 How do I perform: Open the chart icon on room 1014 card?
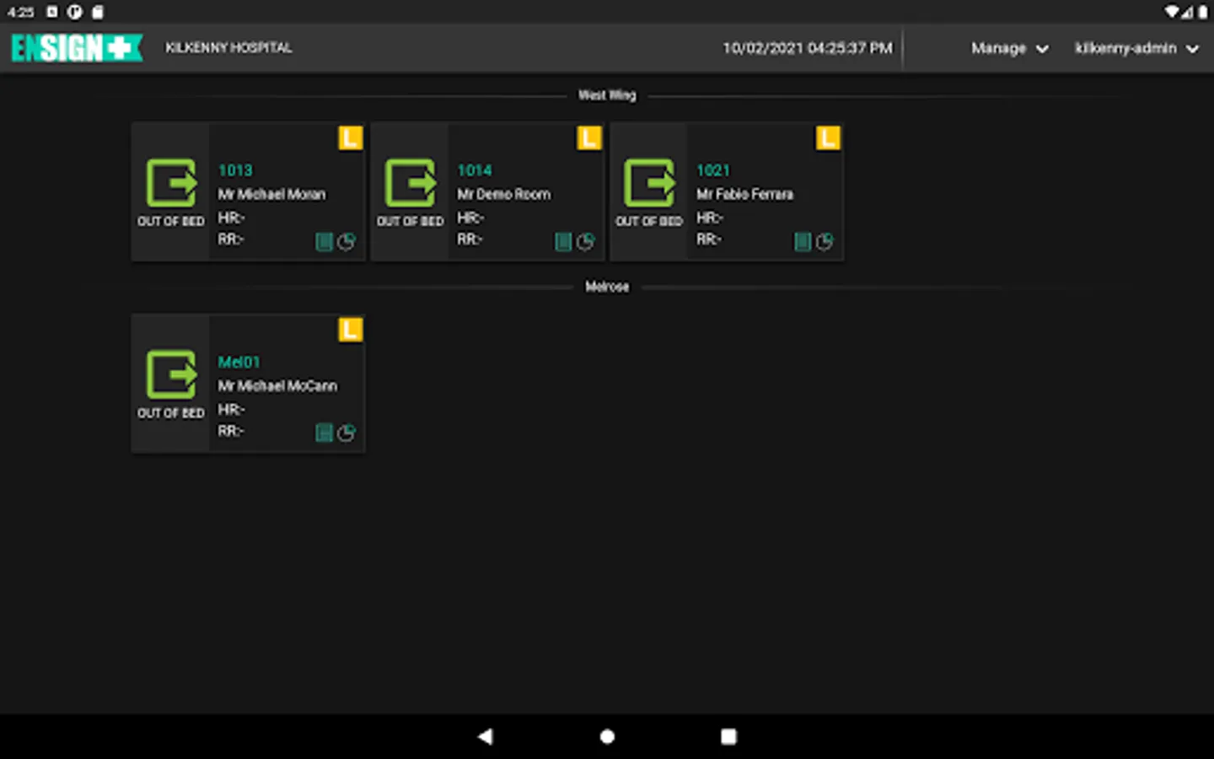[586, 242]
